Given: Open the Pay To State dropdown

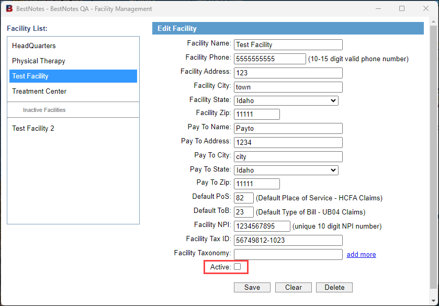Looking at the screenshot, I should pyautogui.click(x=286, y=170).
